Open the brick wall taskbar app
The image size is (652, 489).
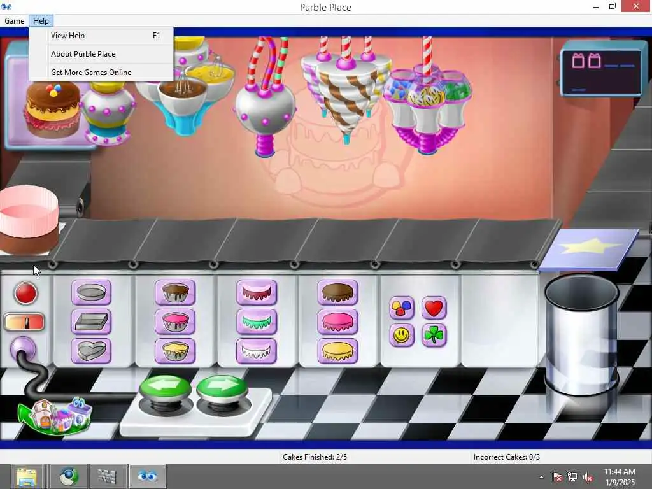[108, 476]
